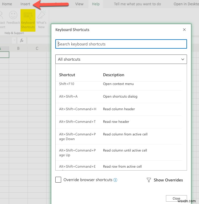Click the fx insert function icon

pos(22,40)
